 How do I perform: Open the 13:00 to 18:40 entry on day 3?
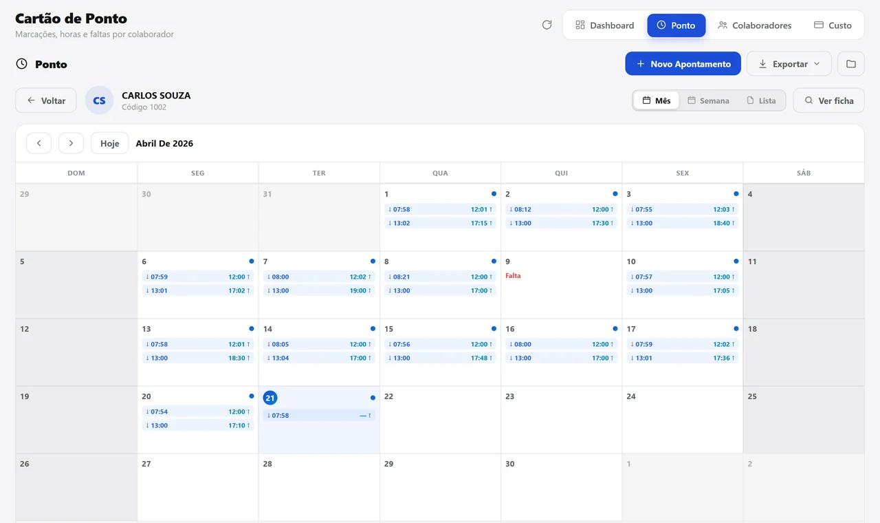(x=682, y=223)
